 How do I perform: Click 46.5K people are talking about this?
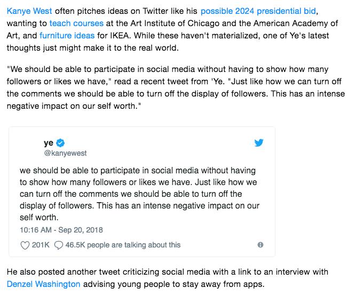coord(123,245)
